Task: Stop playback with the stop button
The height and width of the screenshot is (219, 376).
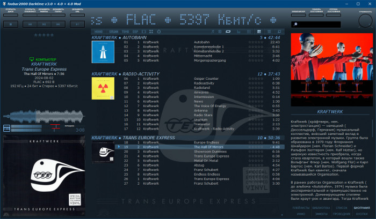Action: pyautogui.click(x=11, y=24)
